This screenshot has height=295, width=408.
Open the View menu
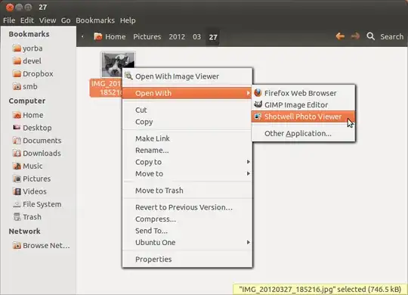point(48,20)
